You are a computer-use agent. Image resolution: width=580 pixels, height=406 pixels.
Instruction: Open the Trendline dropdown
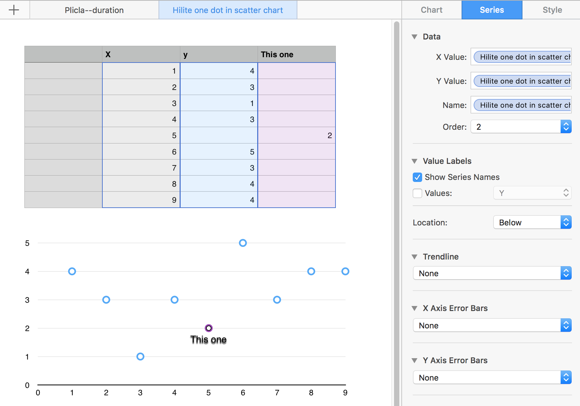pyautogui.click(x=492, y=273)
